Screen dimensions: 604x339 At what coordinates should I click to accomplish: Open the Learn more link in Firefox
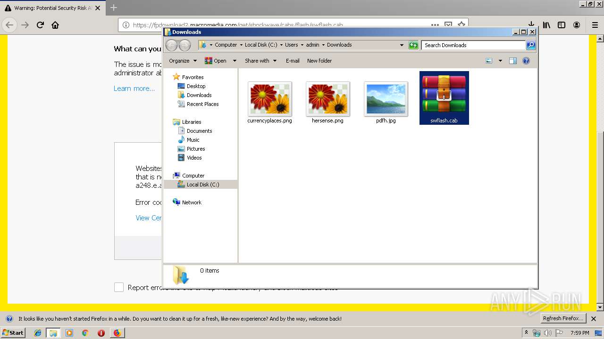point(134,89)
